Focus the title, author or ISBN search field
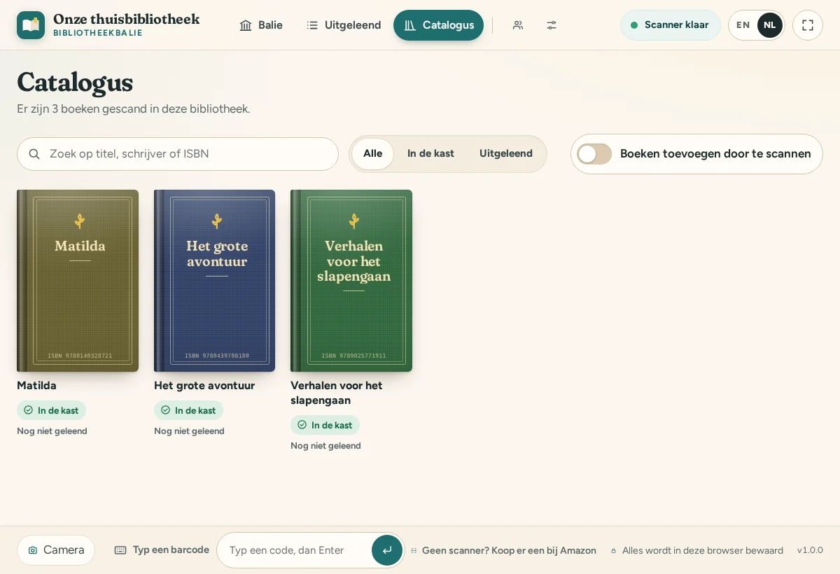Screen dimensions: 840x574 click(x=178, y=154)
